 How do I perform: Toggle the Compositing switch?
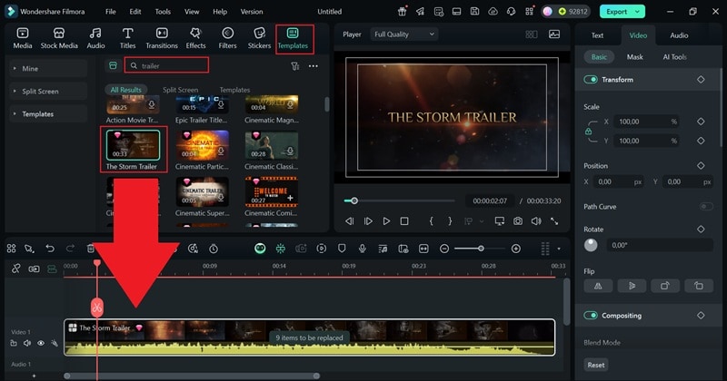point(590,316)
